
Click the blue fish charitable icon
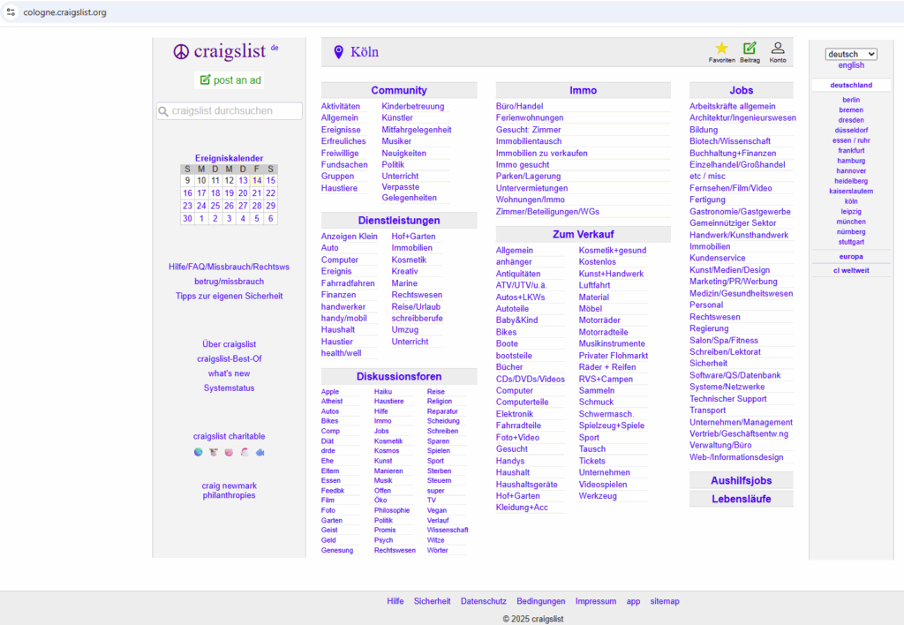260,452
